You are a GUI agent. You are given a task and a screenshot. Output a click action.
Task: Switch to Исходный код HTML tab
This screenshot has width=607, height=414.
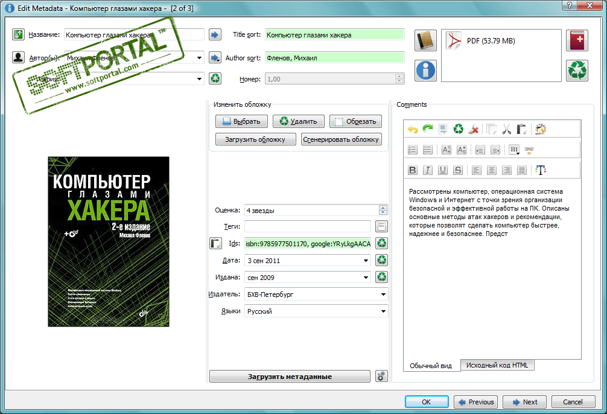(x=497, y=365)
